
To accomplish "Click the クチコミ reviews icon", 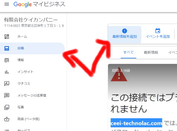I will 7,84.
